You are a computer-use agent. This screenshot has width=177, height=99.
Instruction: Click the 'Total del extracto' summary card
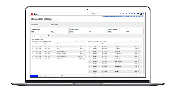pyautogui.click(x=50, y=31)
